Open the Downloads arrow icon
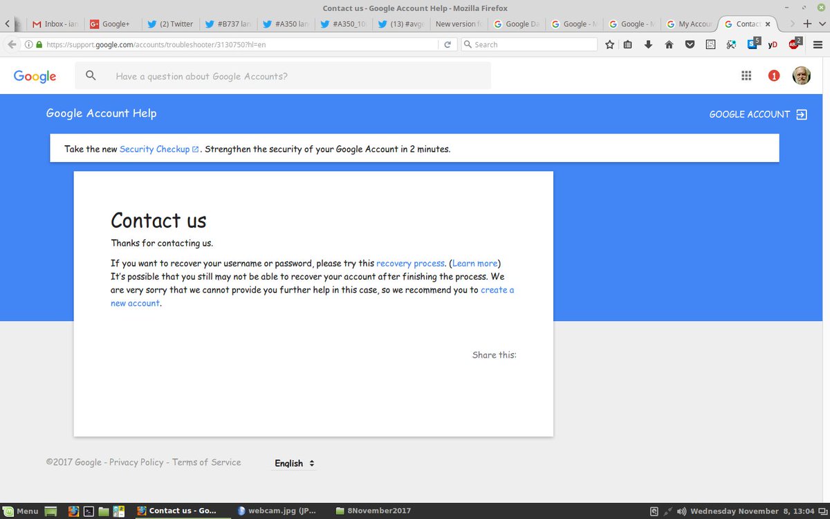 point(648,44)
